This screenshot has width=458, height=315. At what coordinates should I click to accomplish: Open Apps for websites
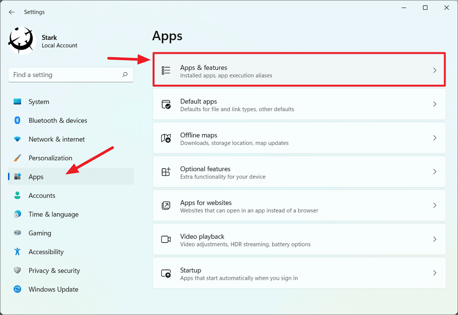coord(299,205)
